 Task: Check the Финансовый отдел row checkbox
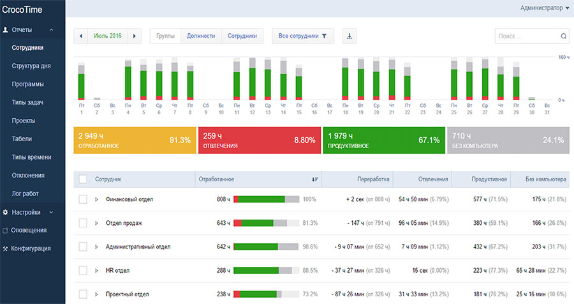pos(83,199)
